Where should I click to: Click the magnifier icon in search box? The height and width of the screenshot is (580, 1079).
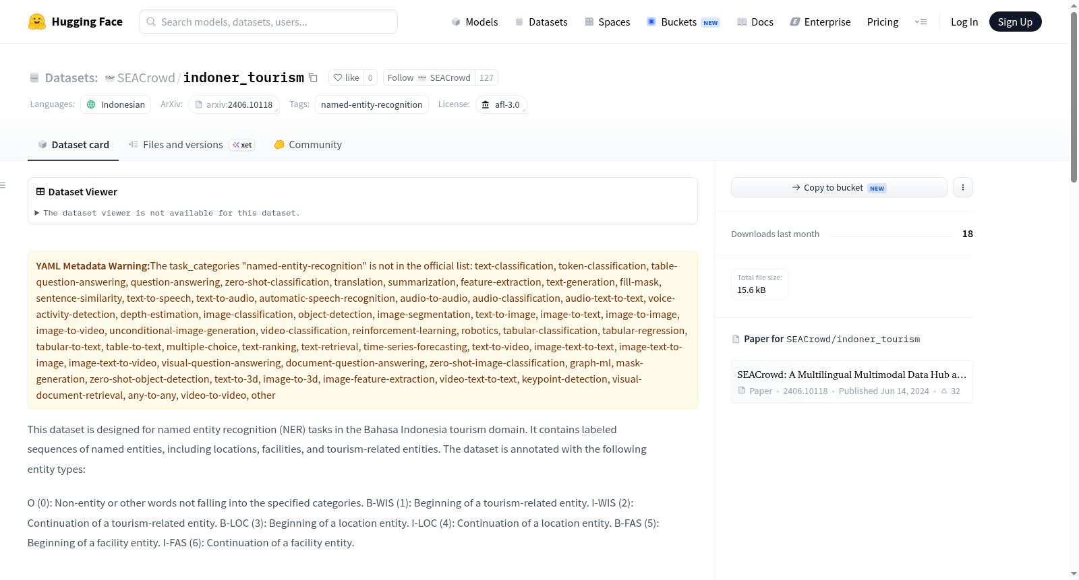click(151, 22)
